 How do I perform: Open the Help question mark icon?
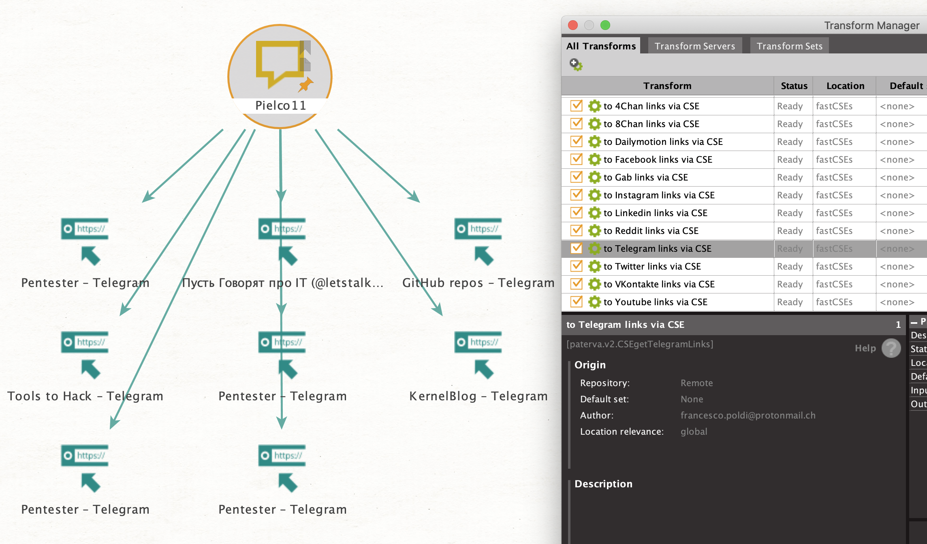(x=891, y=348)
